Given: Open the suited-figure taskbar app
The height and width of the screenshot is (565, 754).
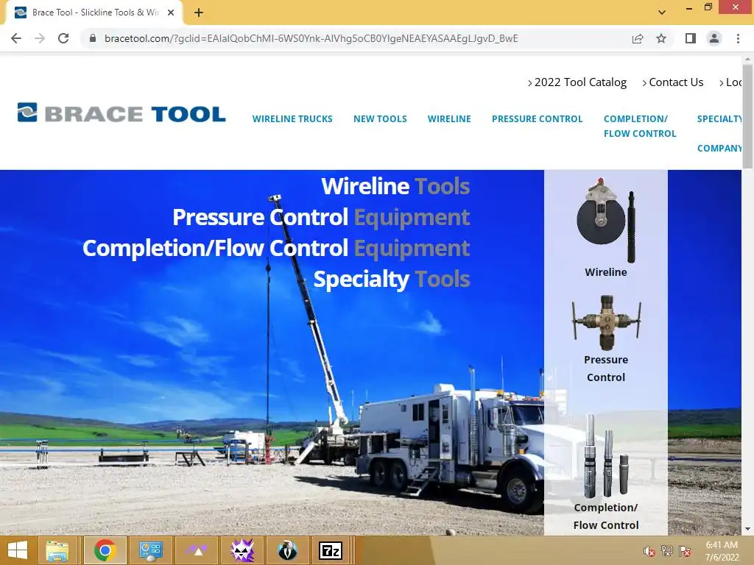Looking at the screenshot, I should pyautogui.click(x=288, y=550).
